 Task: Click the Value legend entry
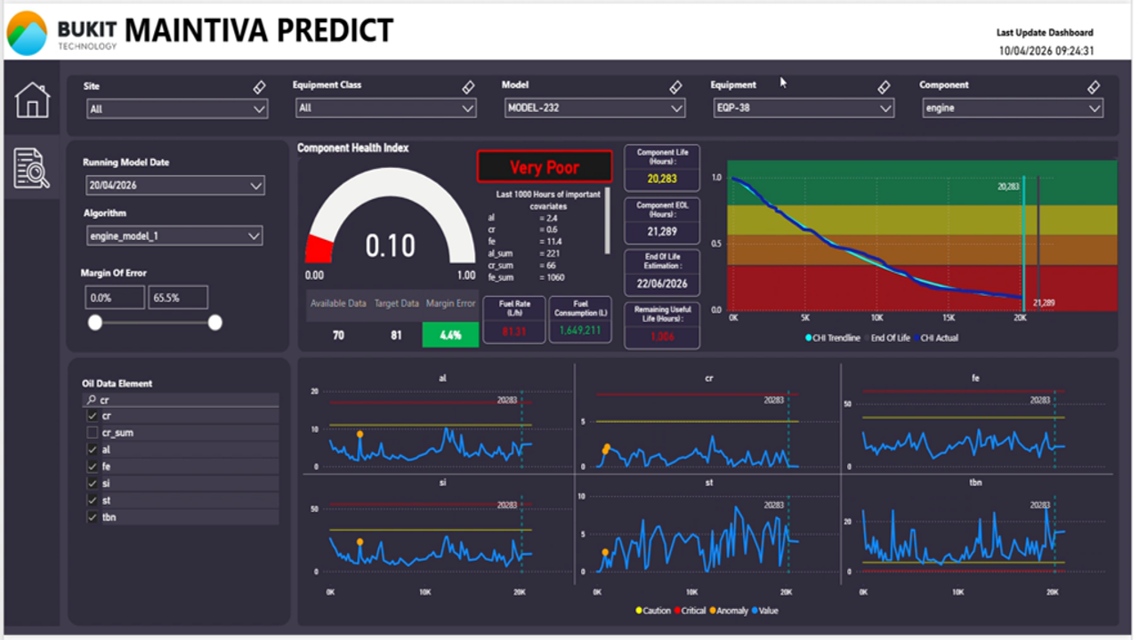click(x=764, y=611)
